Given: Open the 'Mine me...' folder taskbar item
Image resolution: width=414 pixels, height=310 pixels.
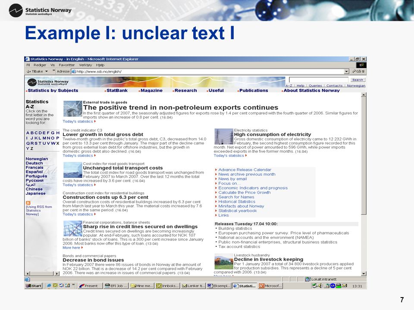Looking at the screenshot, I should click(x=142, y=286).
